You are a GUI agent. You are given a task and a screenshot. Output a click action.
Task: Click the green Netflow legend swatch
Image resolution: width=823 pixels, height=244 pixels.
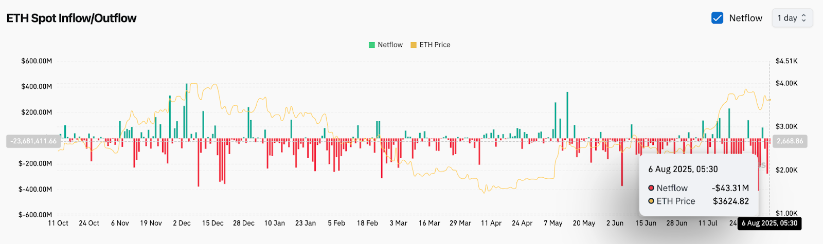click(372, 45)
